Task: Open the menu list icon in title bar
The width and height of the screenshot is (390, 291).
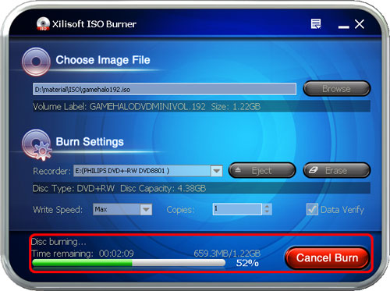Action: (x=316, y=24)
